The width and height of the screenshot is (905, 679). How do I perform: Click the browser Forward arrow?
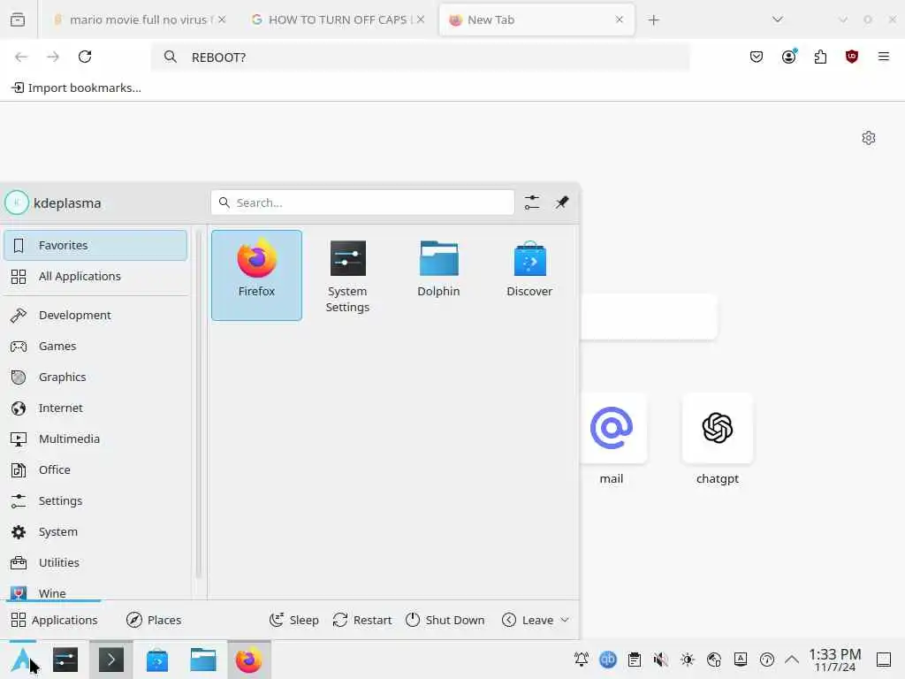click(x=53, y=57)
